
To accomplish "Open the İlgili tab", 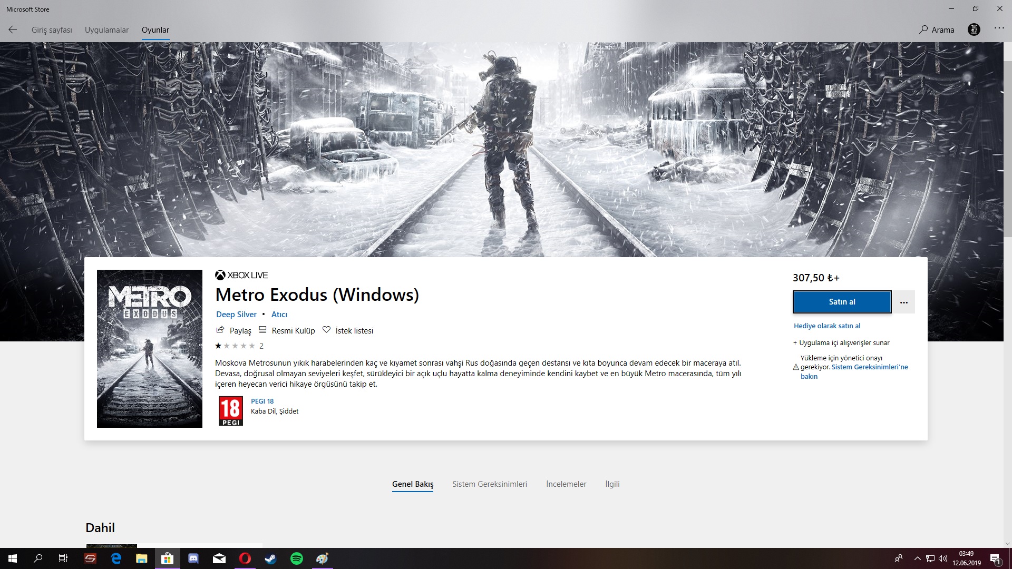I will coord(612,484).
